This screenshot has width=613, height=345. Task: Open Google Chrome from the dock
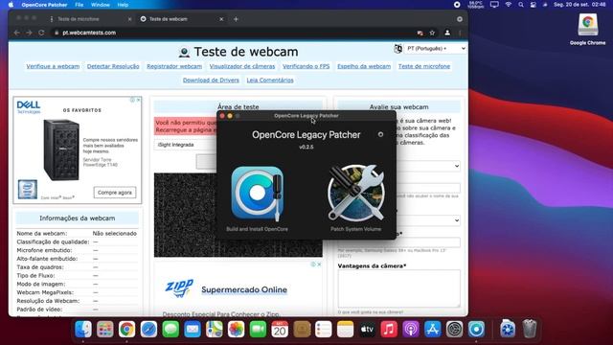coord(127,330)
